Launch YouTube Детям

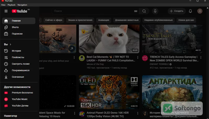(19, 106)
